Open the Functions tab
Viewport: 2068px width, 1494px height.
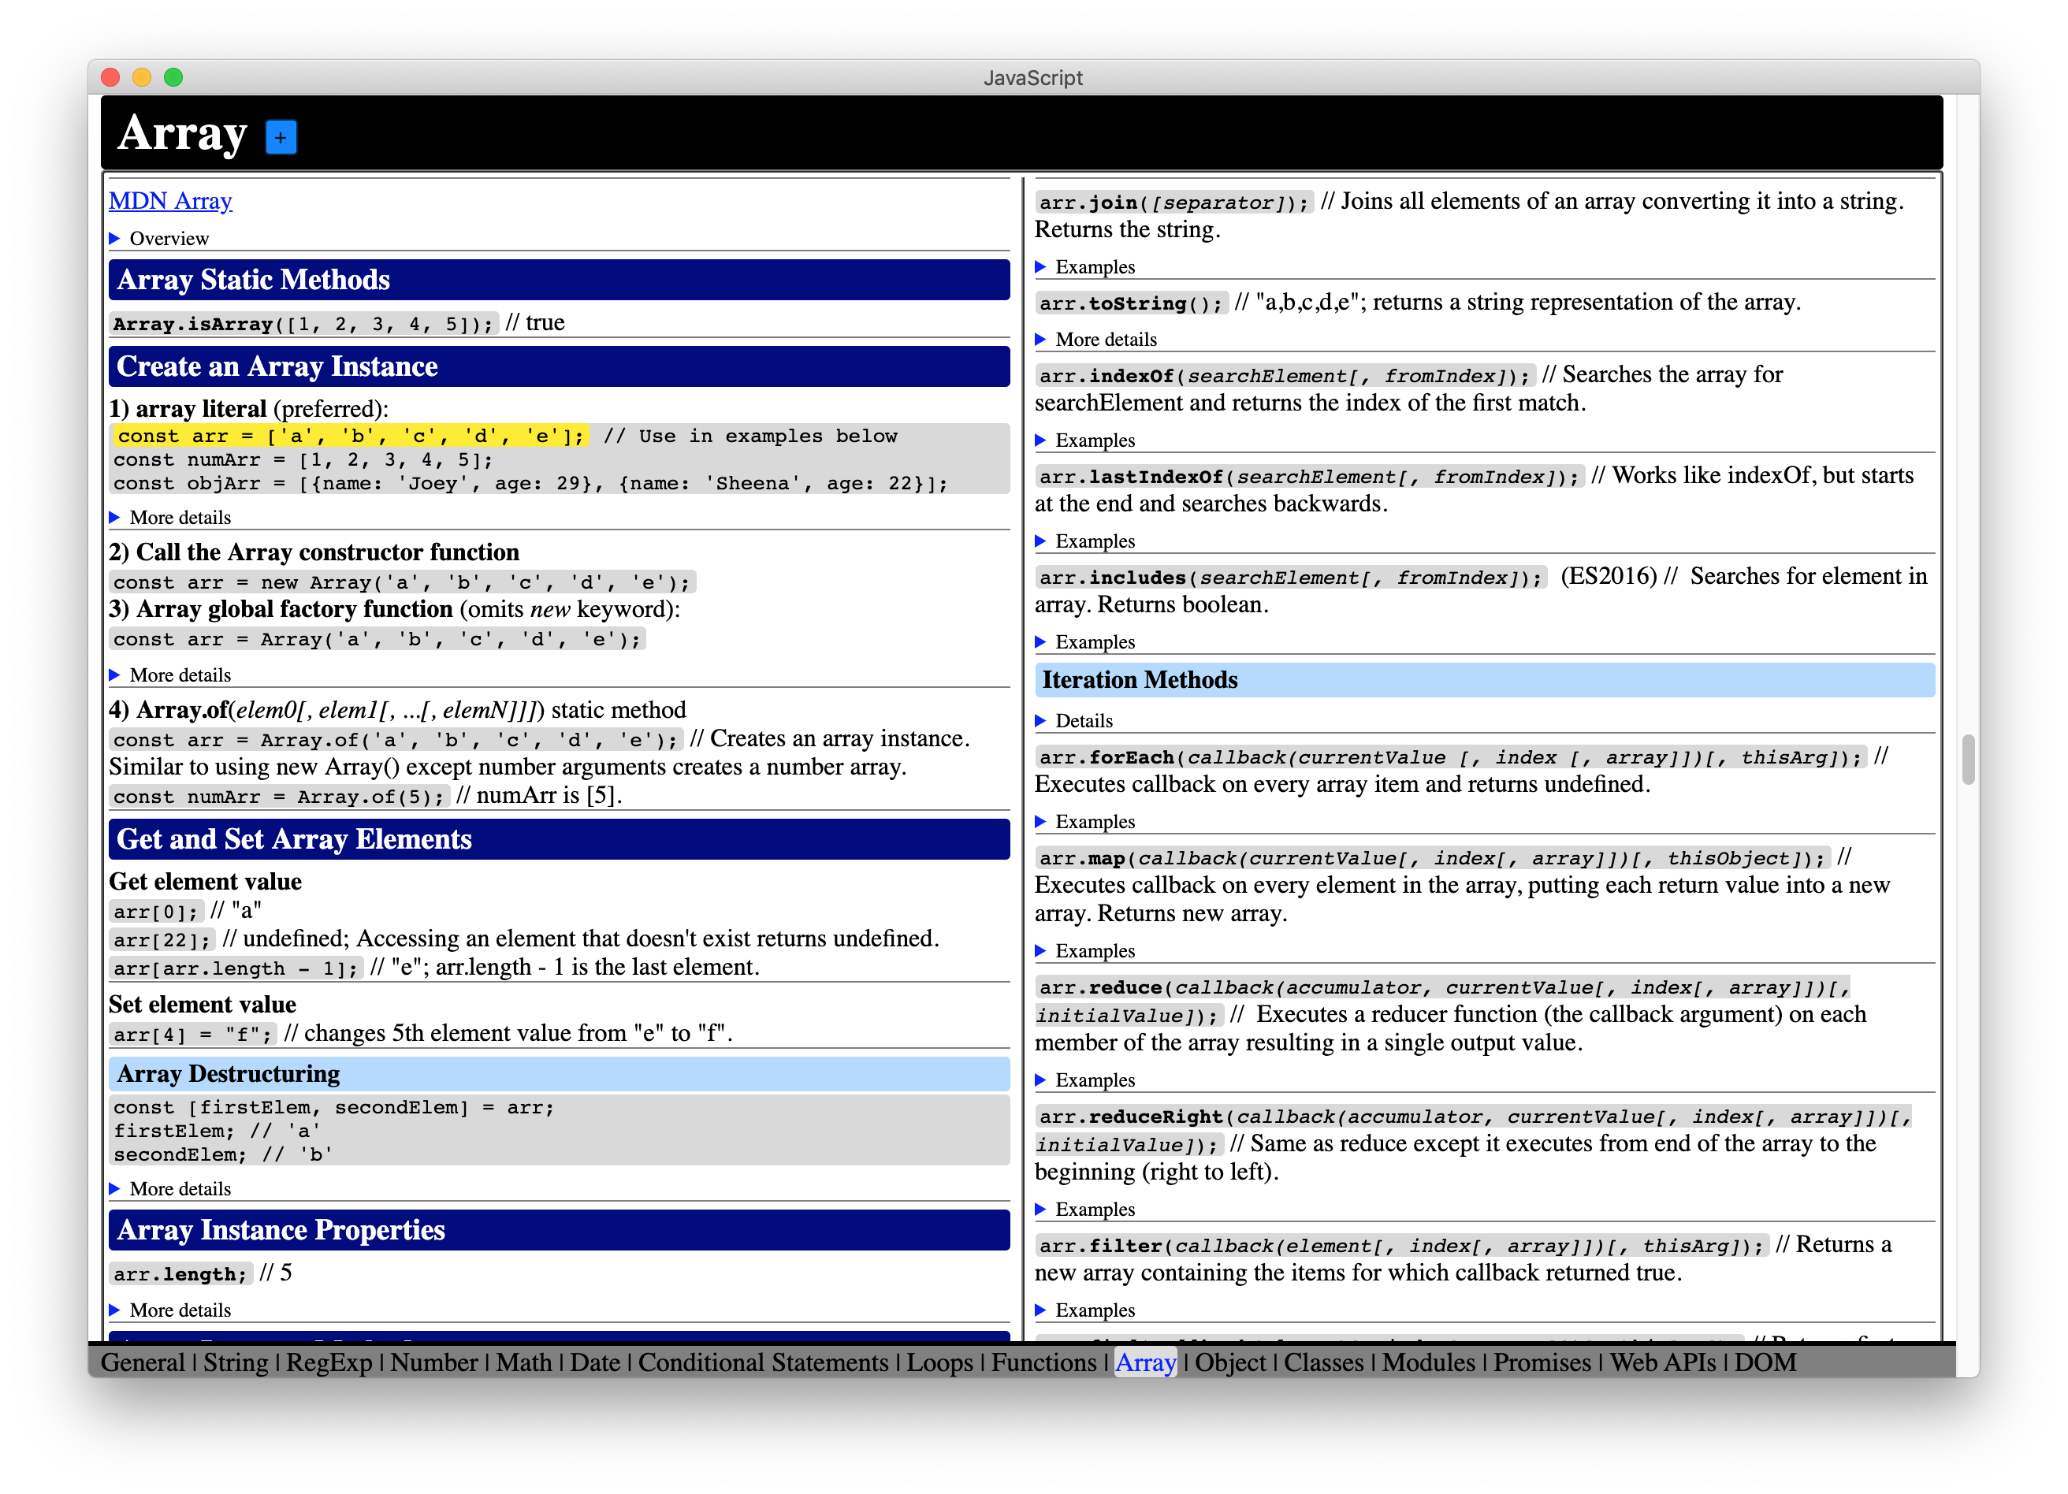[x=1044, y=1362]
